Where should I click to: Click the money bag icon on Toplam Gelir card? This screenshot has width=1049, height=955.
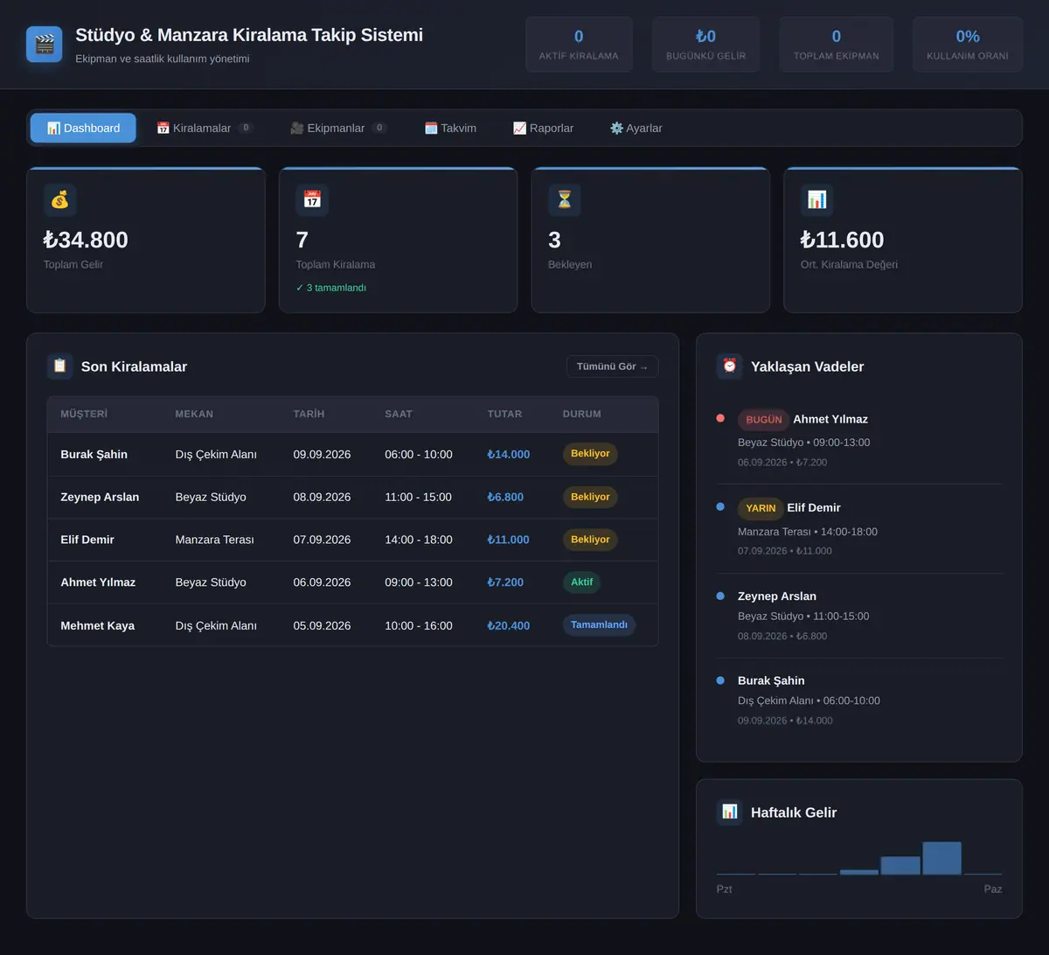coord(59,200)
